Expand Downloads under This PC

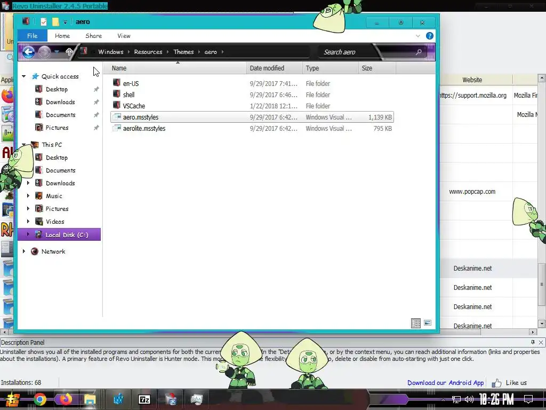coord(28,183)
